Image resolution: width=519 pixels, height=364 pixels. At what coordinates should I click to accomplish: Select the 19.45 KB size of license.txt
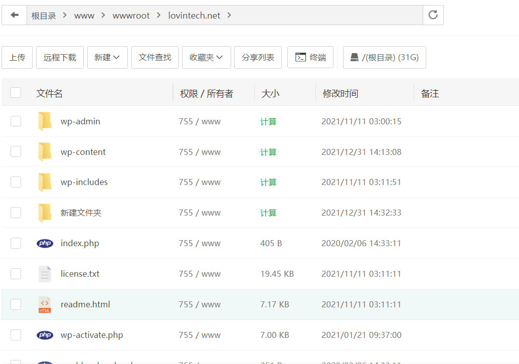click(x=277, y=274)
